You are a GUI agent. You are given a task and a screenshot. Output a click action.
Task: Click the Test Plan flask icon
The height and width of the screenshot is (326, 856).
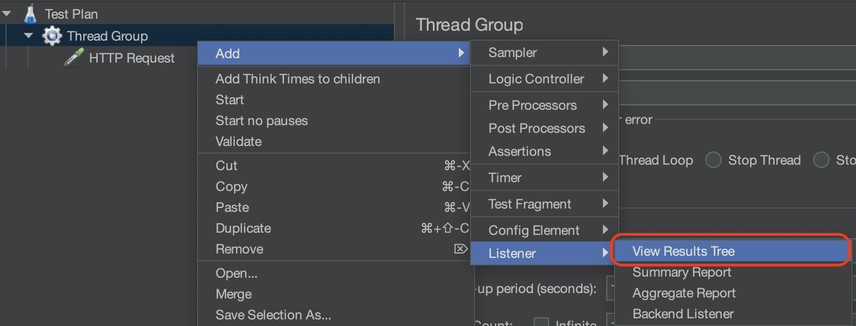(x=30, y=14)
